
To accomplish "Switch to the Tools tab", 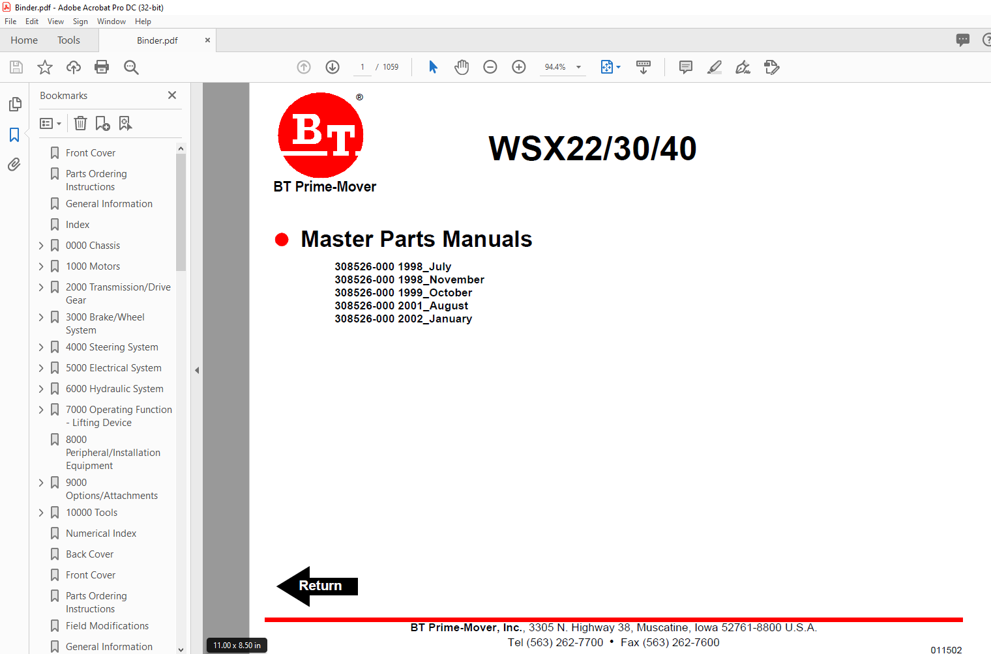I will point(68,40).
